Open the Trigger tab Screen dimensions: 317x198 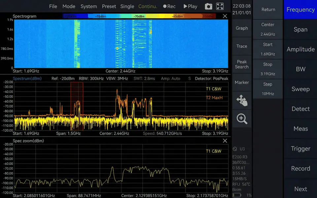click(300, 149)
